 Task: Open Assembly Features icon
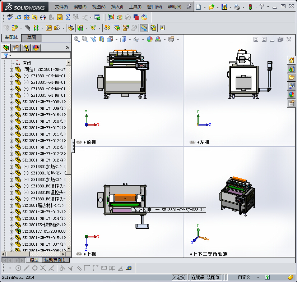[80, 28]
